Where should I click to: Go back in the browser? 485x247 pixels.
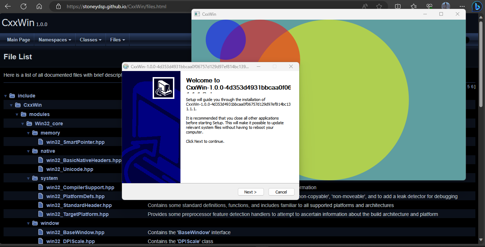(x=8, y=6)
